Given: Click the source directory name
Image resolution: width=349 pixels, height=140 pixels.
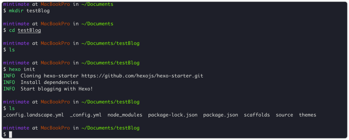Looking at the screenshot, I should tap(284, 115).
